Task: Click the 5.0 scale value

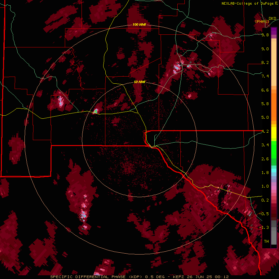Action: pyautogui.click(x=265, y=117)
